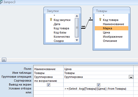Click empty Условие отбора cell under Наименование
The width and height of the screenshot is (138, 97).
tap(48, 89)
